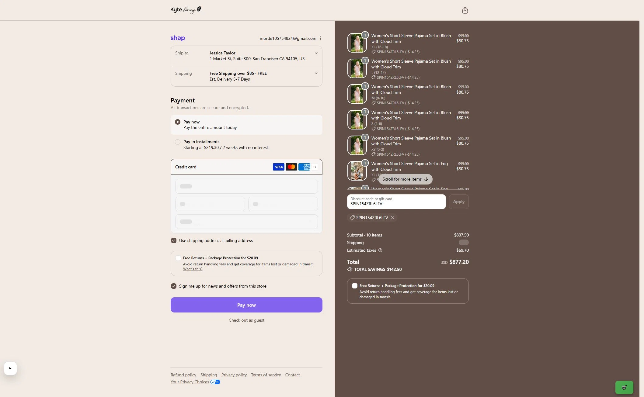Screen dimensions: 644x397
Task: Click the bottom name-on-card input field
Action: [246, 222]
